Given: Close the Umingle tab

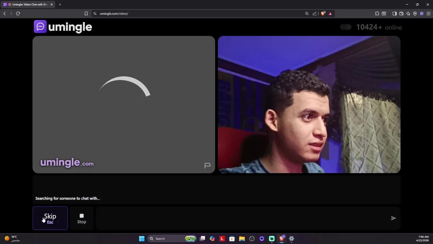Looking at the screenshot, I should click(x=51, y=4).
